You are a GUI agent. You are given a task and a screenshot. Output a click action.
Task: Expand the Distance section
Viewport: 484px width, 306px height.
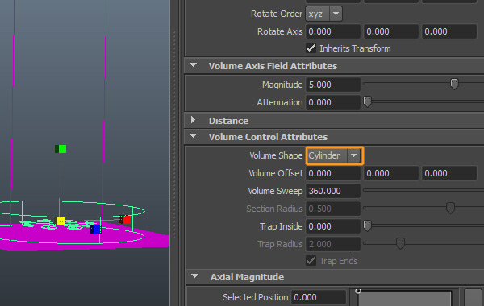pyautogui.click(x=194, y=120)
